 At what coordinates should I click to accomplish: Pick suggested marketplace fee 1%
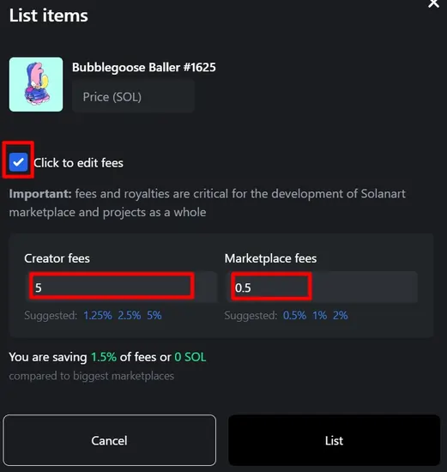[x=319, y=316]
